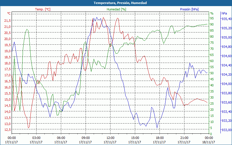Click the 75 humidity axis value
Screen dimensions: 232x145
212,42
